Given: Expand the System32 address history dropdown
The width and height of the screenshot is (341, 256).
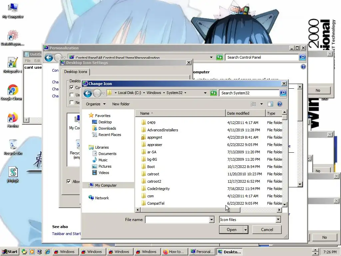Looking at the screenshot, I should (205, 93).
